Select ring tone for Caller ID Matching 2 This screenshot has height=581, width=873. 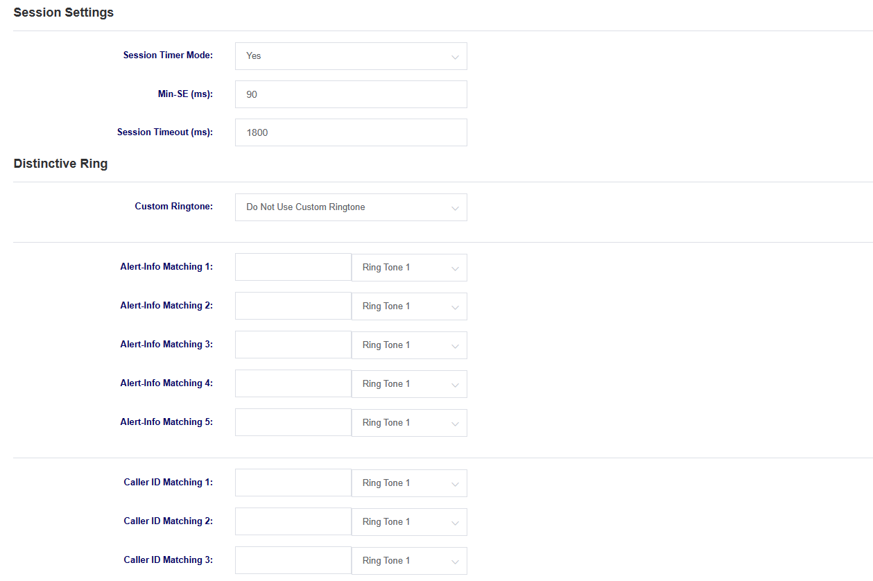(x=409, y=522)
